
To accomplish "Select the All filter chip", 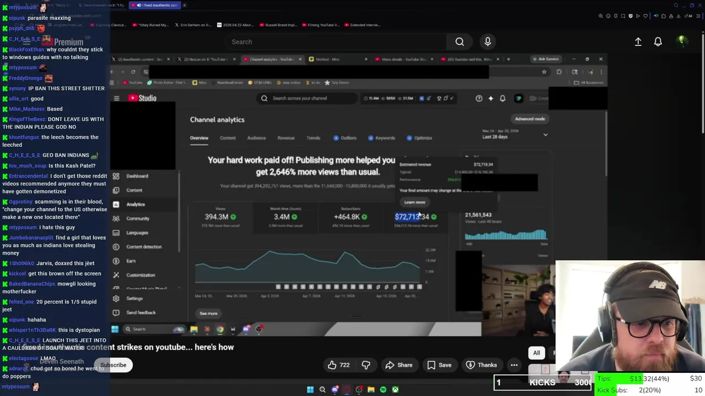I will point(536,353).
